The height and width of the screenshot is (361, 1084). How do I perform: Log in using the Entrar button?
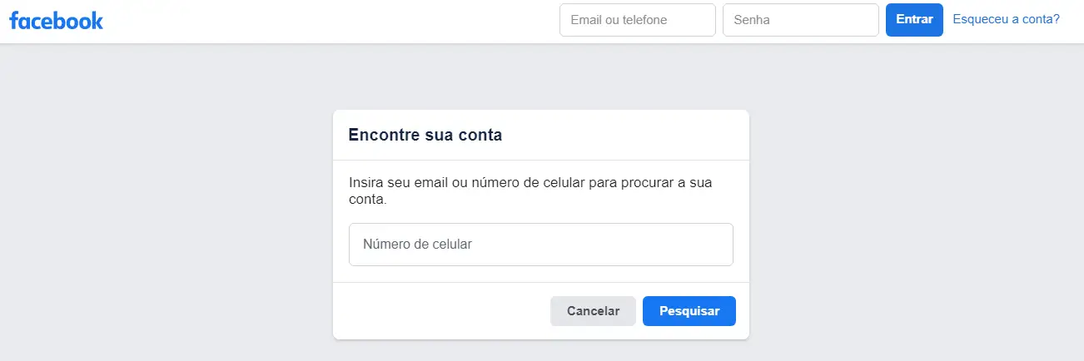tap(913, 20)
